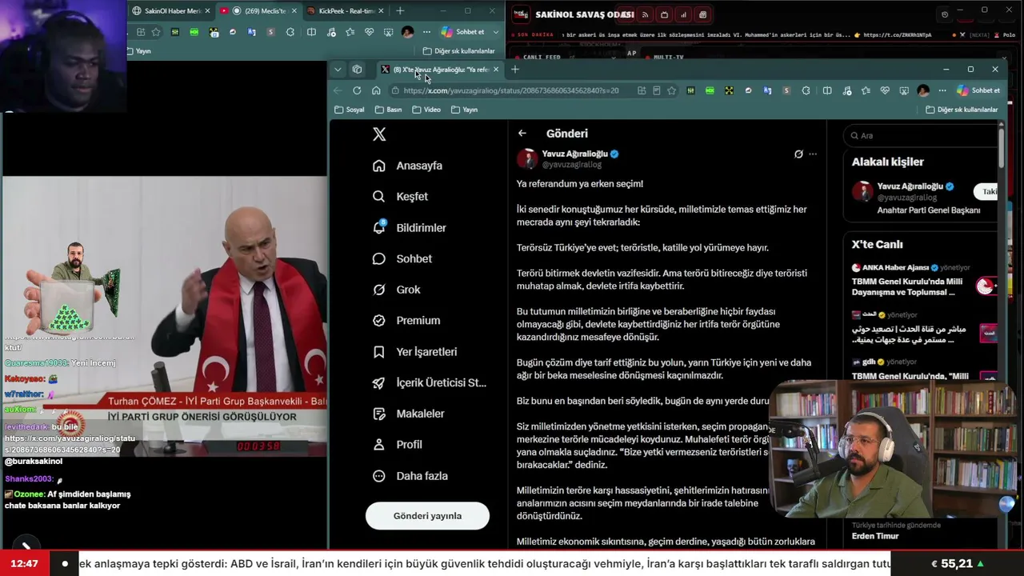The width and height of the screenshot is (1024, 576).
Task: Click Takip button for Yavuz Ağıralioğlu
Action: [986, 191]
